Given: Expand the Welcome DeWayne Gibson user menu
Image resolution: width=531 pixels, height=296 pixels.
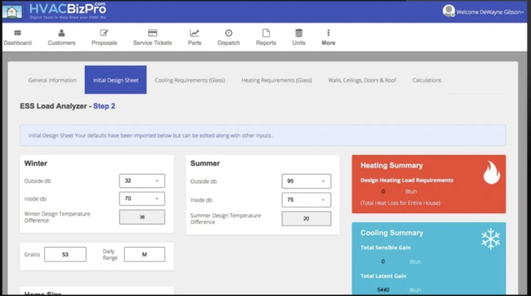Looking at the screenshot, I should tap(490, 12).
